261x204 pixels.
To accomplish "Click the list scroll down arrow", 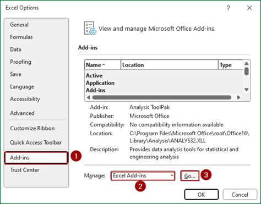I will pos(247,90).
